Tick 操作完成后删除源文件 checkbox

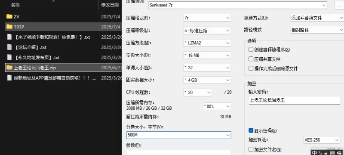pyautogui.click(x=251, y=68)
